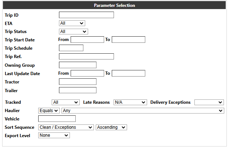
Task: Select the Trailer text box
Action: pos(78,90)
